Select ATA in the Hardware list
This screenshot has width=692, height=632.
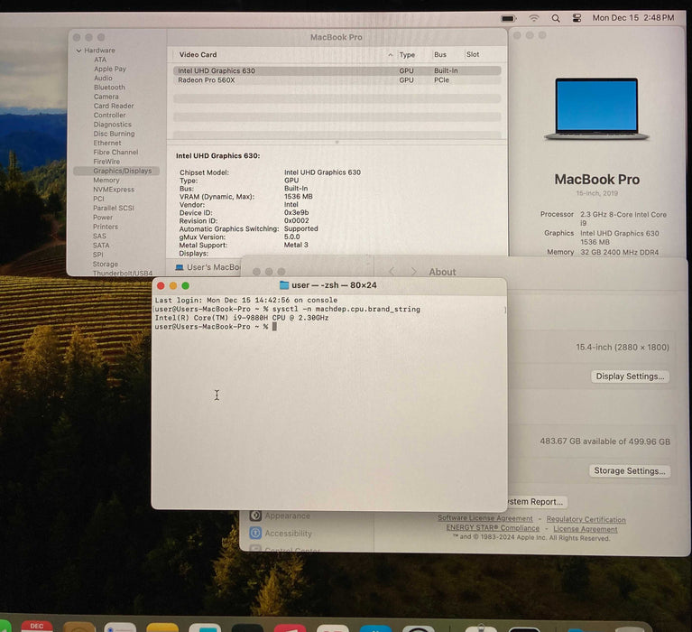(x=100, y=60)
